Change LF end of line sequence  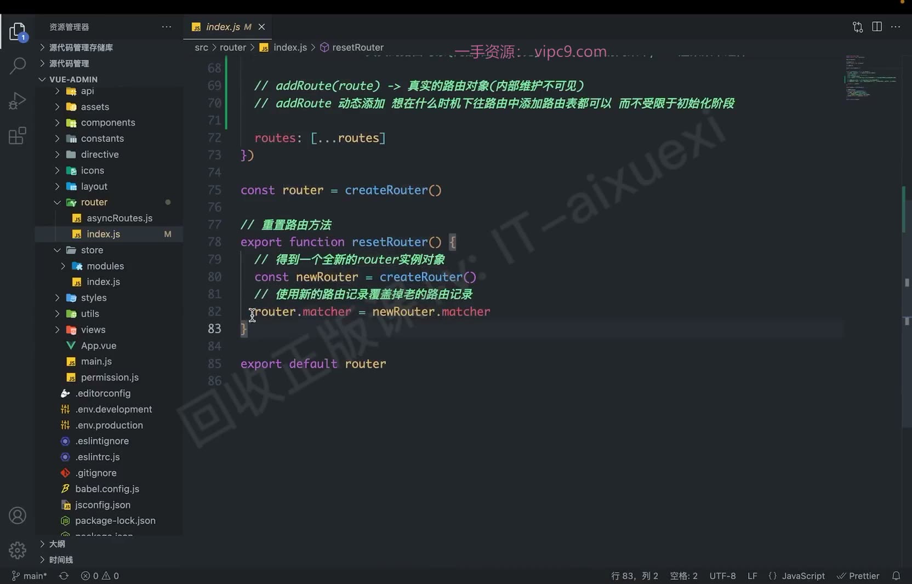point(752,576)
